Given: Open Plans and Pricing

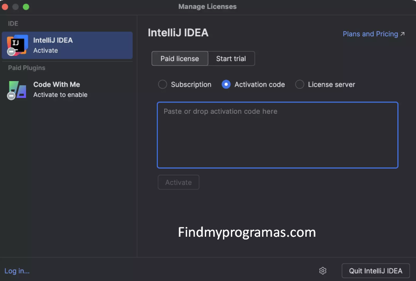Looking at the screenshot, I should [x=370, y=34].
